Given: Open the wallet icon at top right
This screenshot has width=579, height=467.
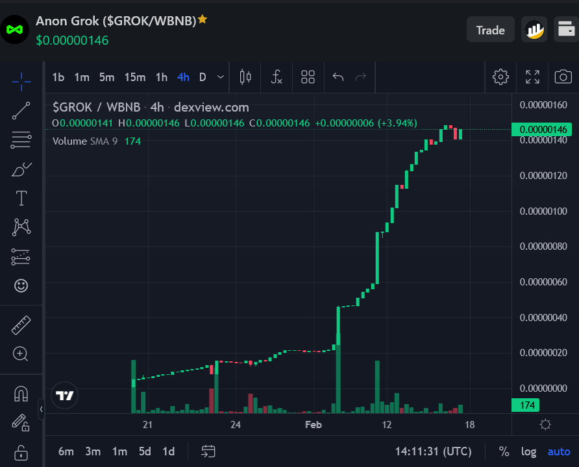Looking at the screenshot, I should pyautogui.click(x=567, y=29).
